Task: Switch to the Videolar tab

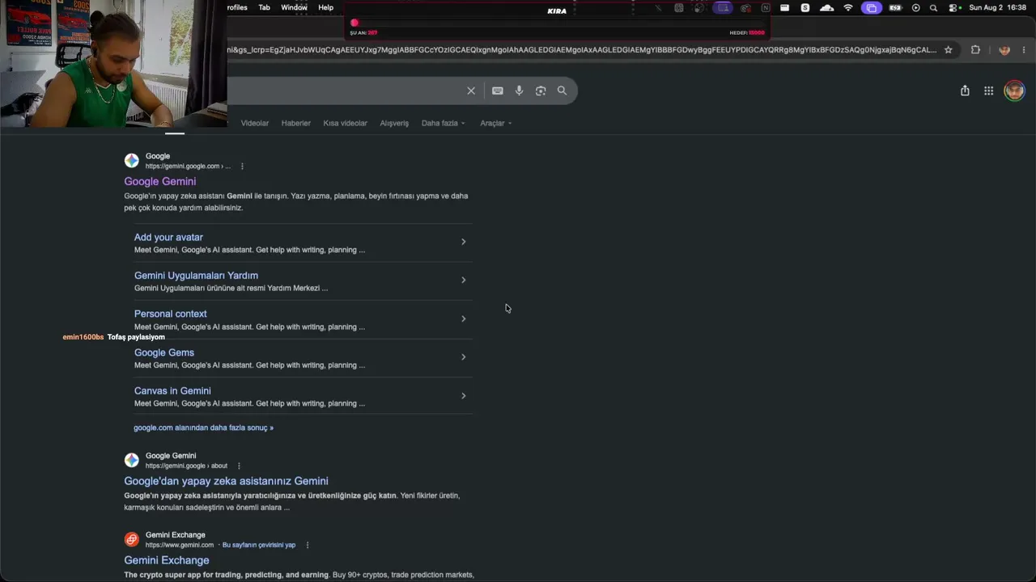Action: click(x=255, y=123)
